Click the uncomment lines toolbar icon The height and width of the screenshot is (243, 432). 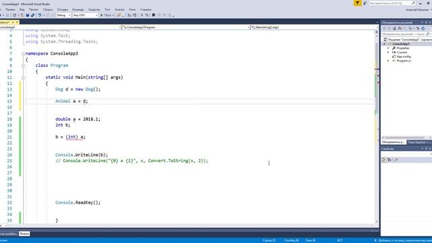(x=146, y=15)
